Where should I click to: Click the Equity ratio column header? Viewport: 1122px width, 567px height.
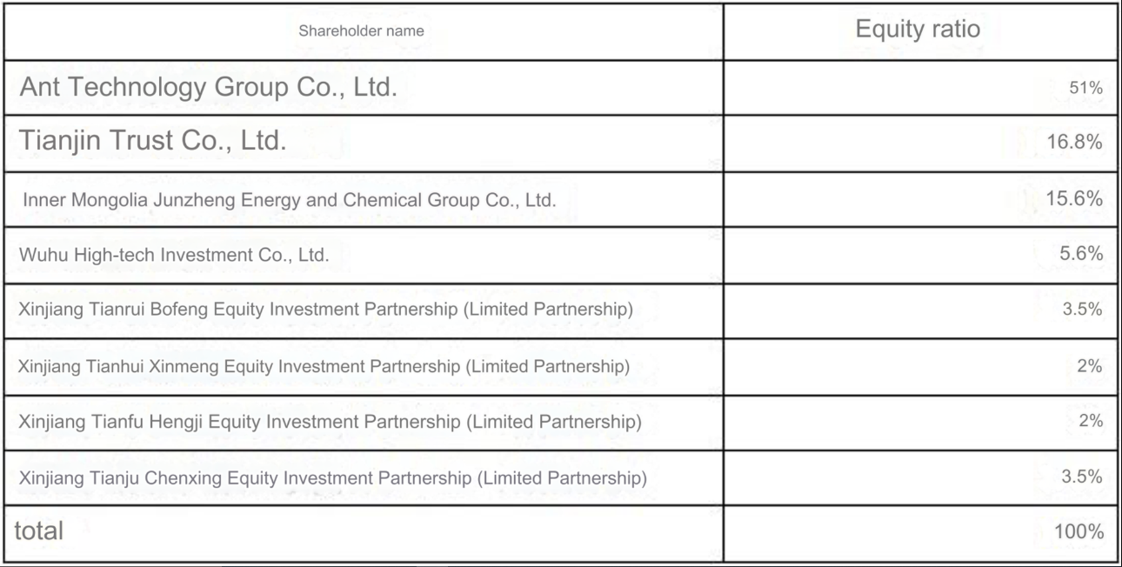[918, 29]
